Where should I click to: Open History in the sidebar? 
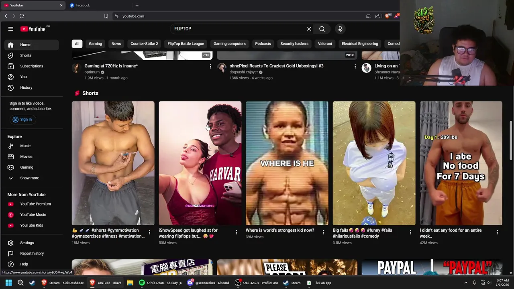click(32, 88)
